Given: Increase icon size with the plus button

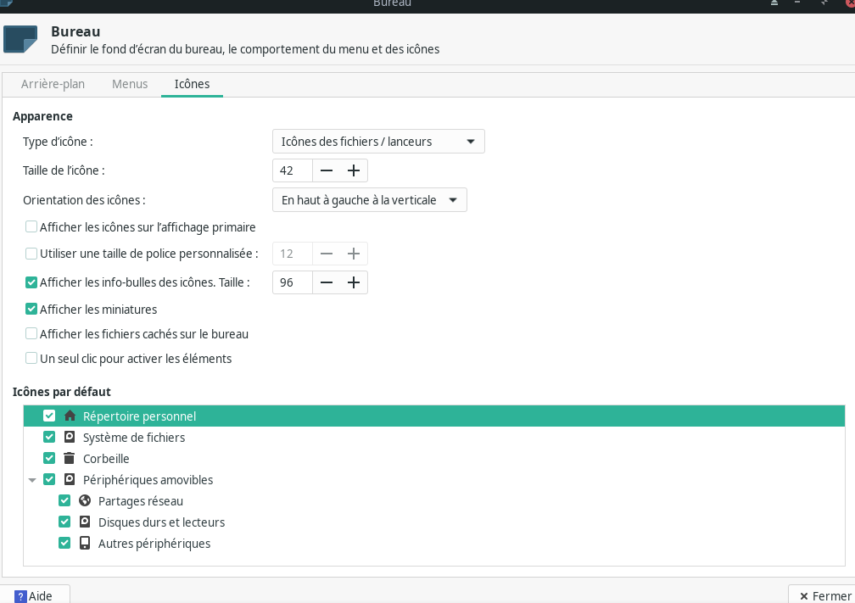Looking at the screenshot, I should (354, 170).
